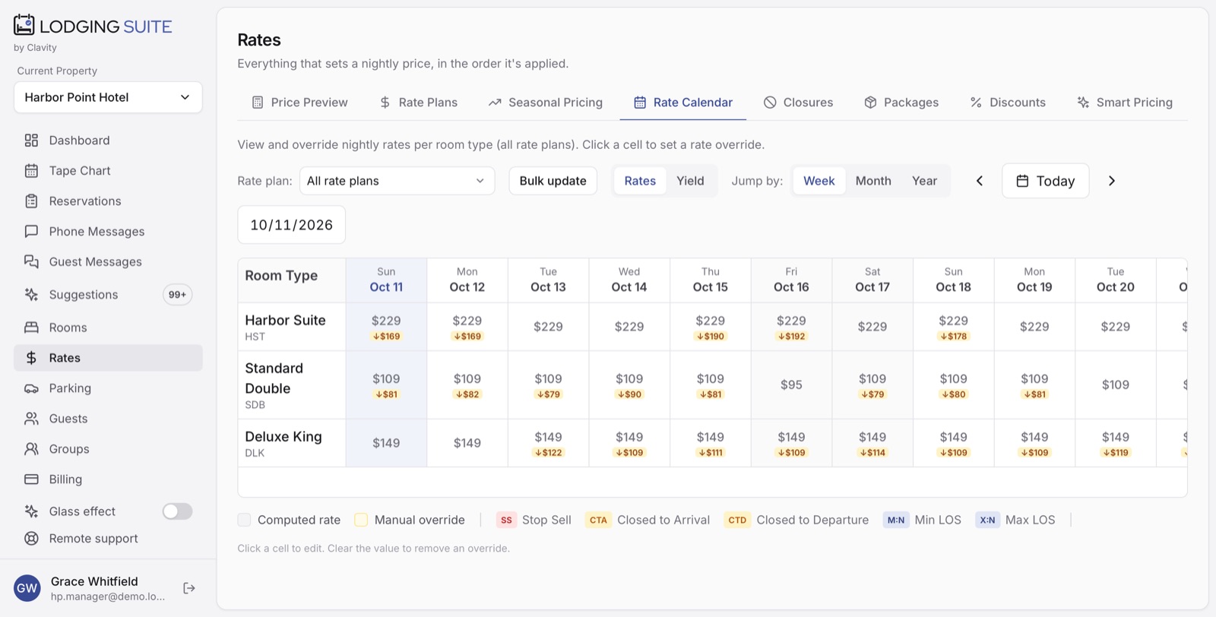Click the Today button
This screenshot has height=617, width=1216.
click(x=1045, y=181)
